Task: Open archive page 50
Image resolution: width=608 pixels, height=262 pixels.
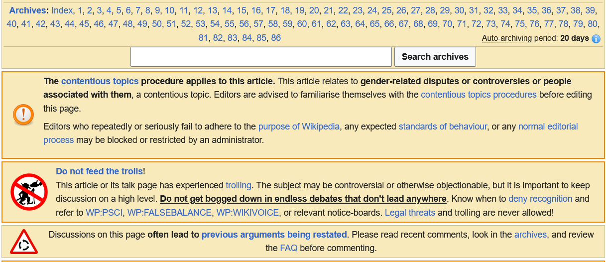Action: coord(157,24)
